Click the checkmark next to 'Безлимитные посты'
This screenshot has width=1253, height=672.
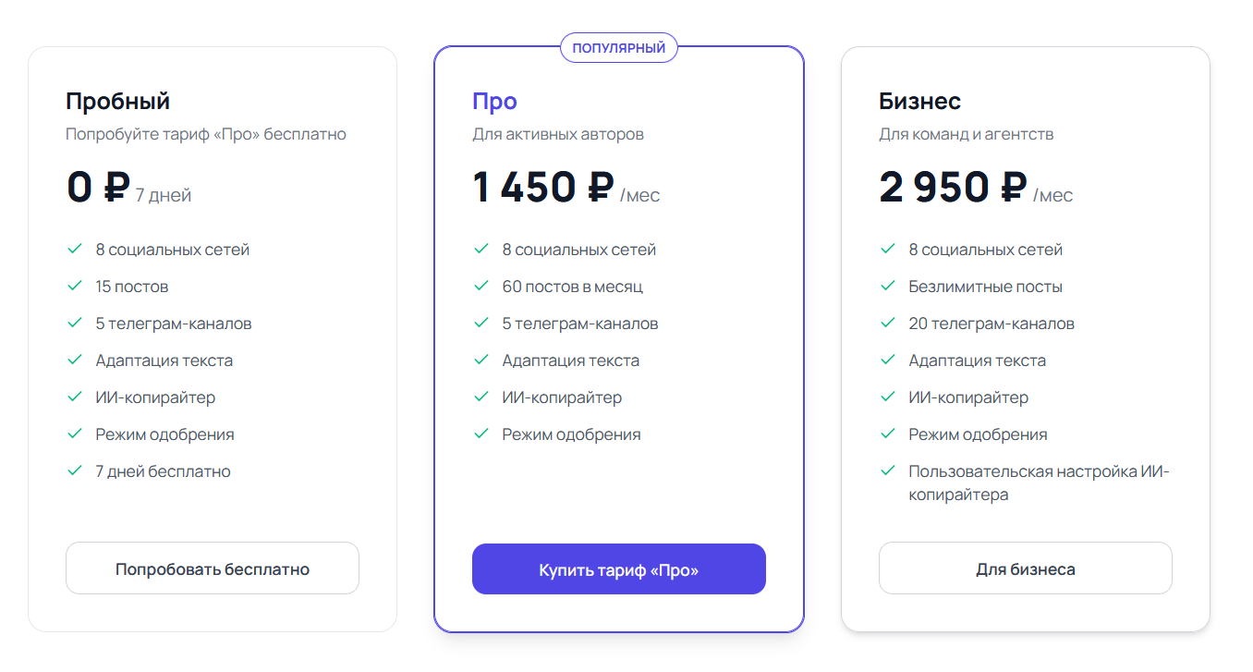888,286
